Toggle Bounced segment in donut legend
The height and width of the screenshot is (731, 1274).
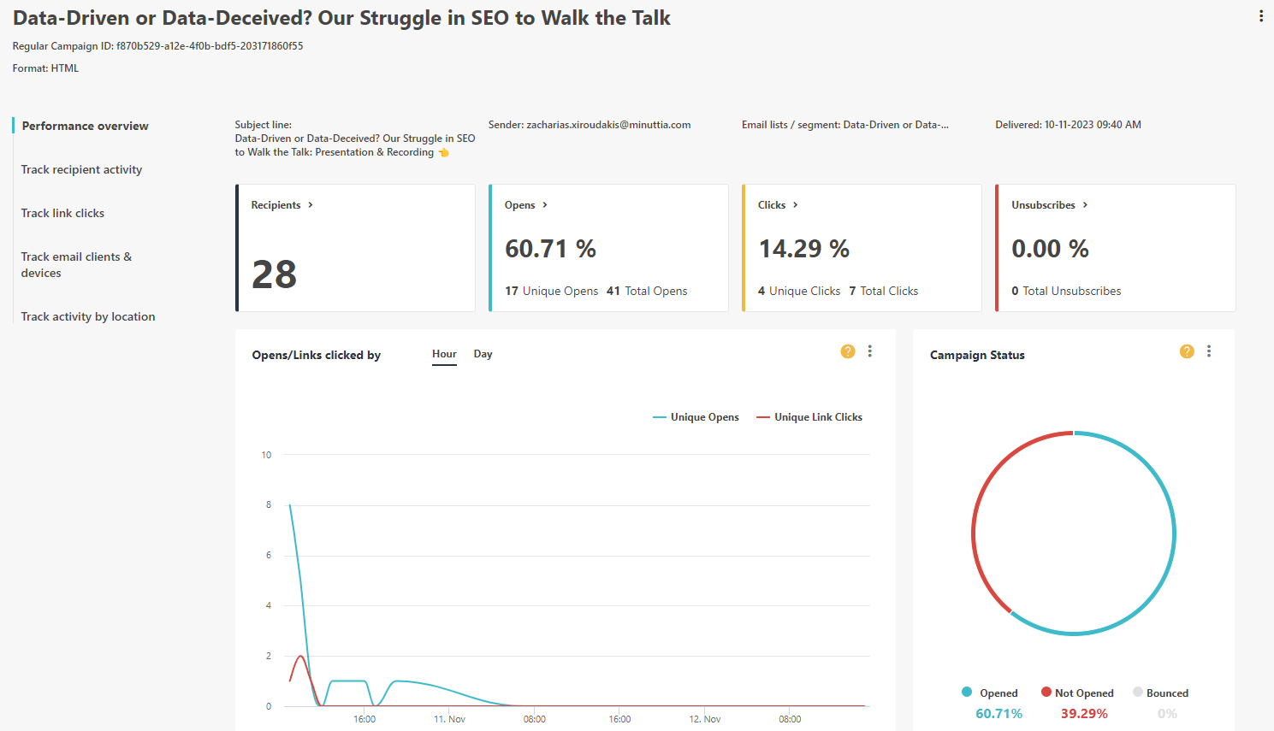pos(1160,693)
